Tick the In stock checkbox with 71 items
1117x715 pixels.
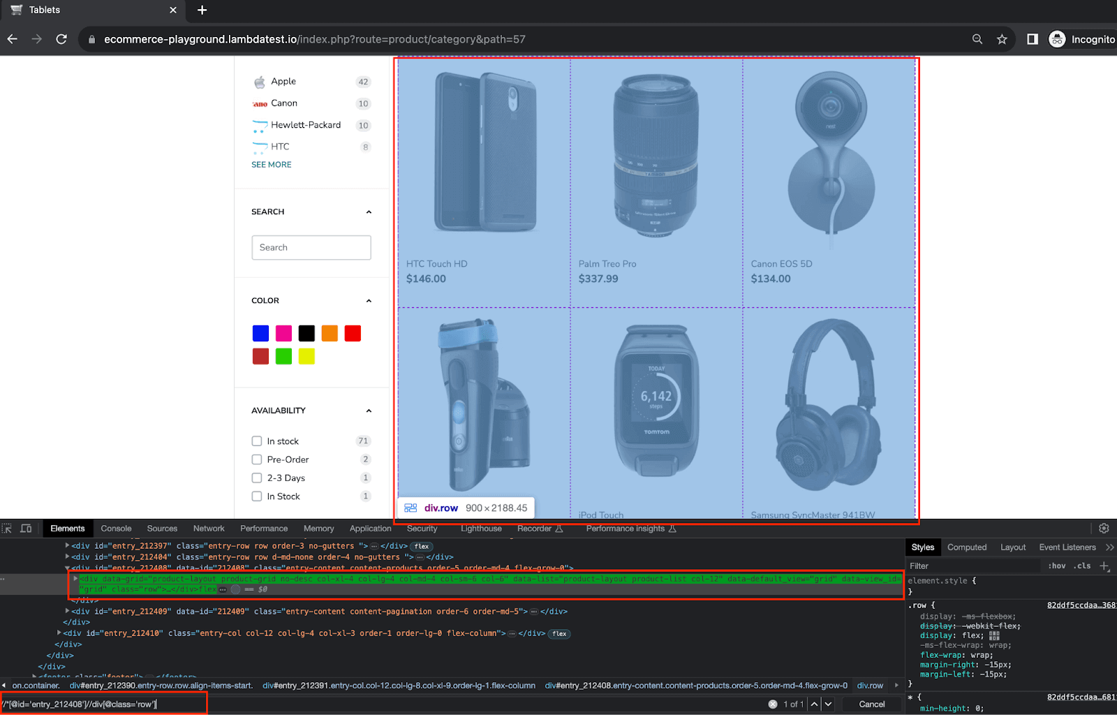click(257, 441)
